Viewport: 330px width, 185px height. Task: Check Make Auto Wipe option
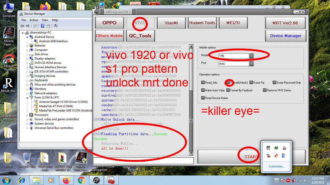tap(203, 90)
